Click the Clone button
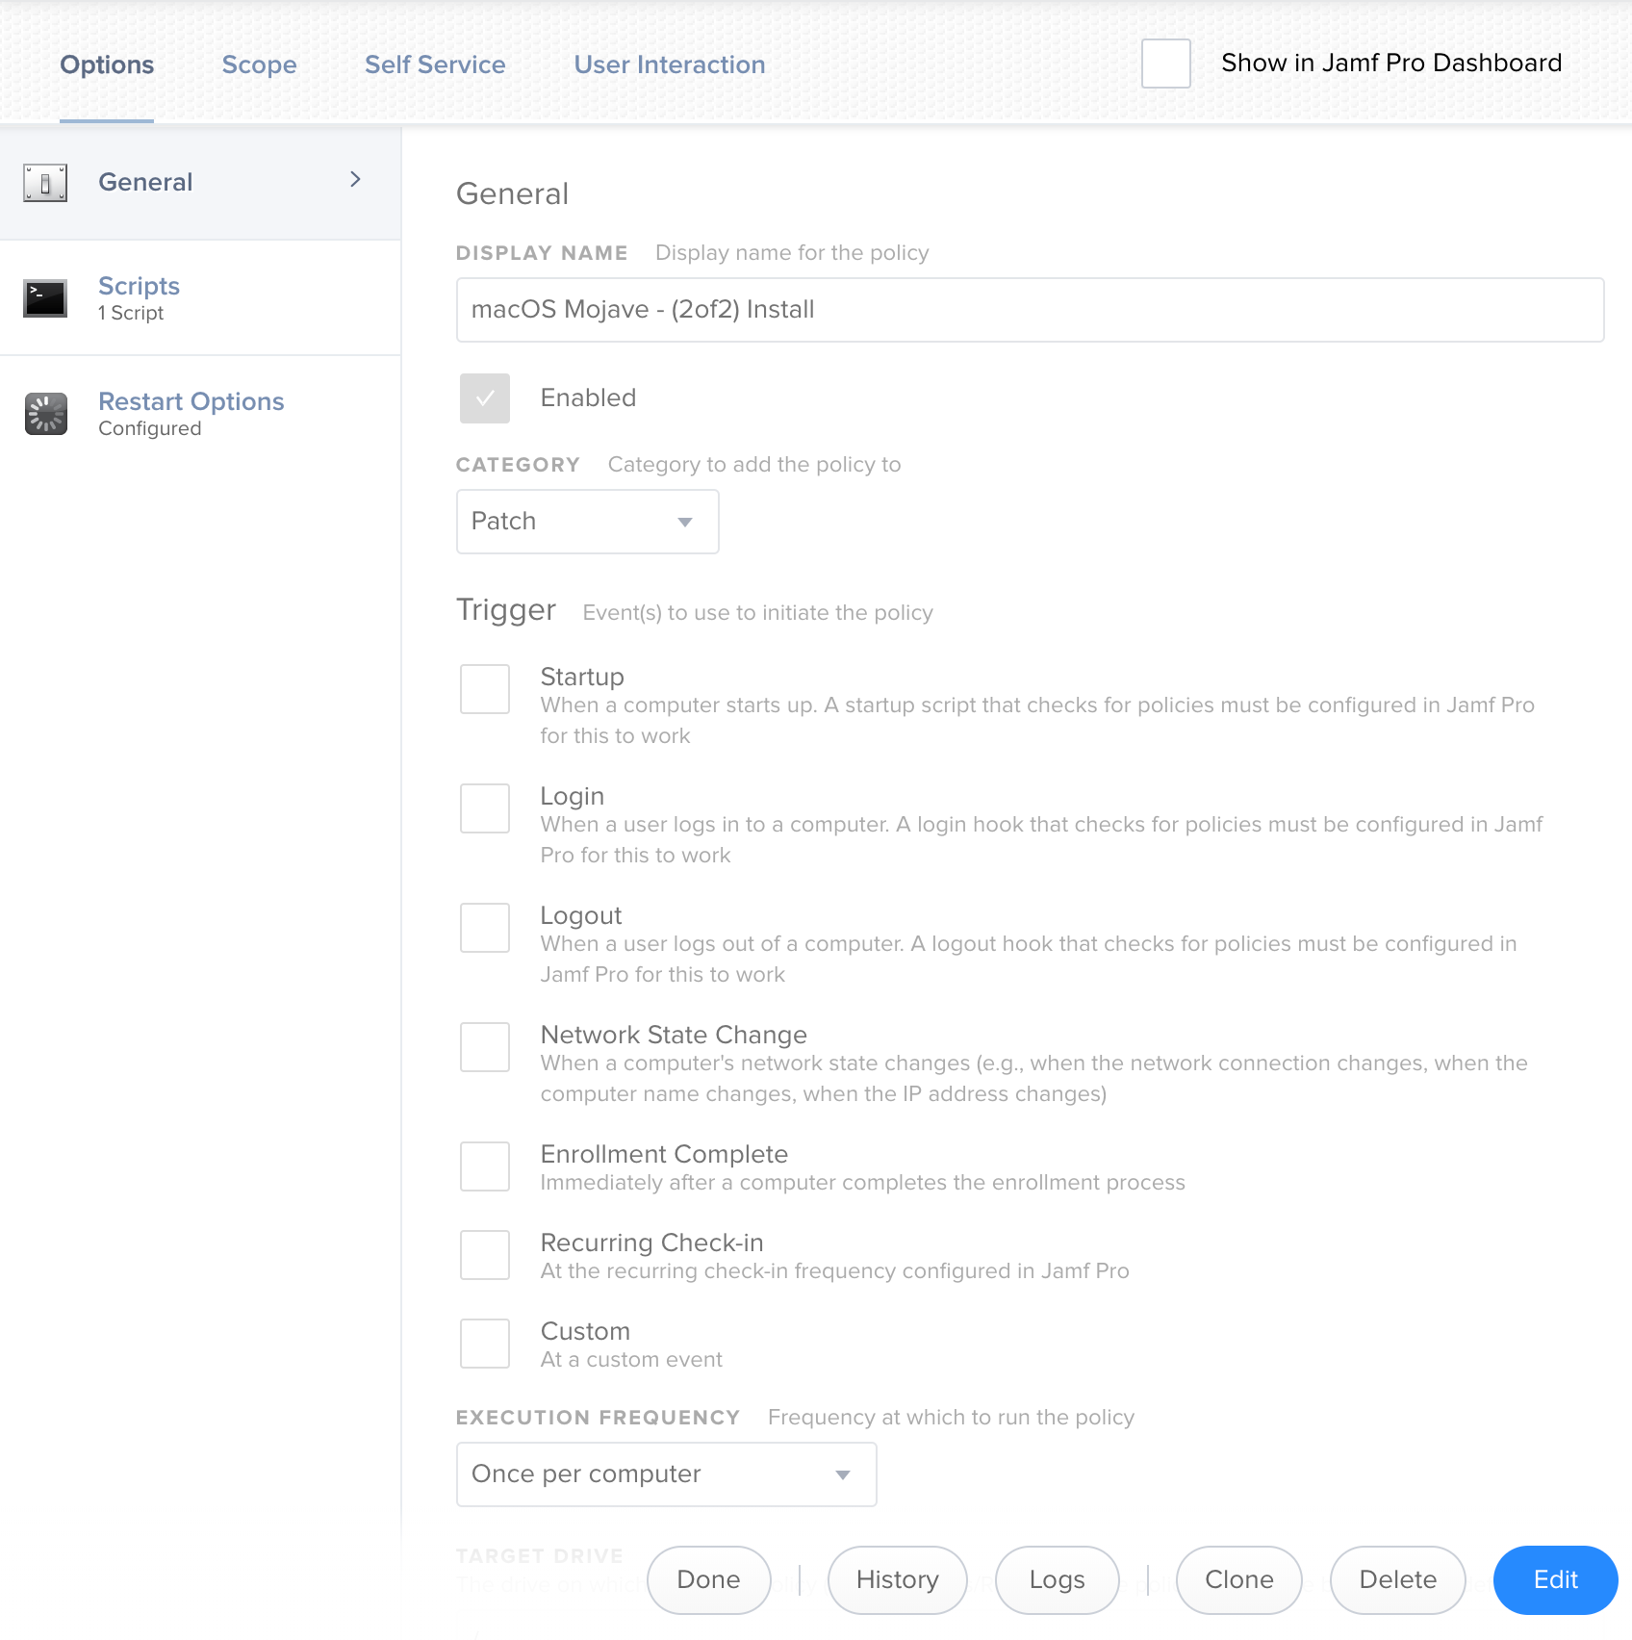The height and width of the screenshot is (1640, 1632). point(1239,1580)
